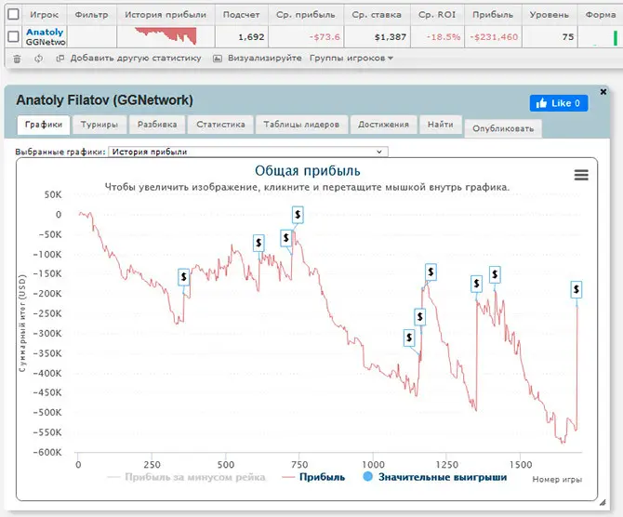
Task: Switch to the 'Турниры' tab
Action: tap(99, 125)
